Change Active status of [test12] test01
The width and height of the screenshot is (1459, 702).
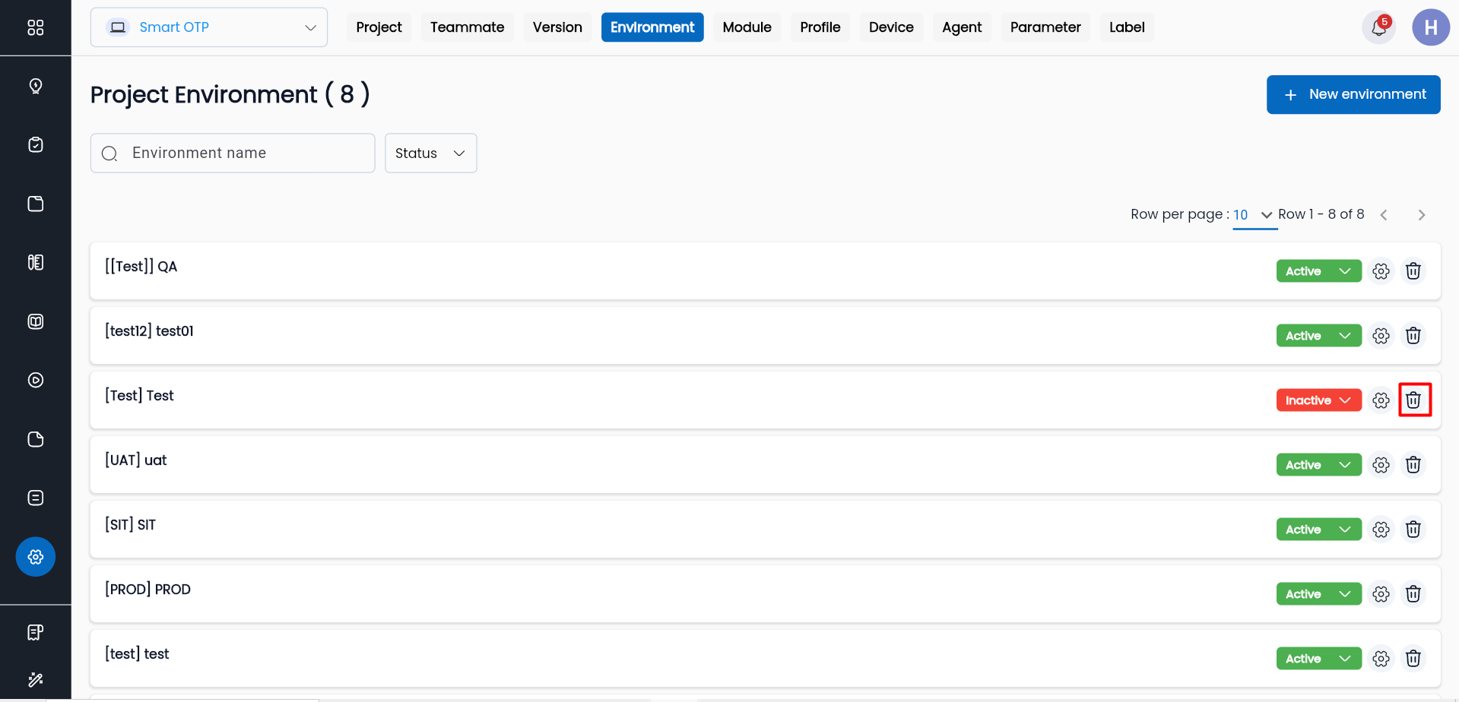pos(1318,336)
